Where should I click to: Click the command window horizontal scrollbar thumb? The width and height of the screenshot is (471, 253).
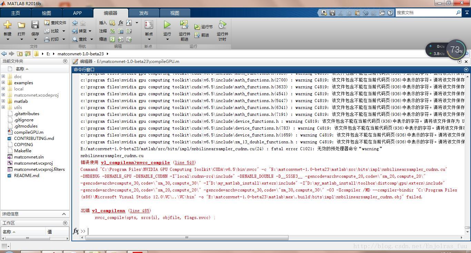(187, 238)
